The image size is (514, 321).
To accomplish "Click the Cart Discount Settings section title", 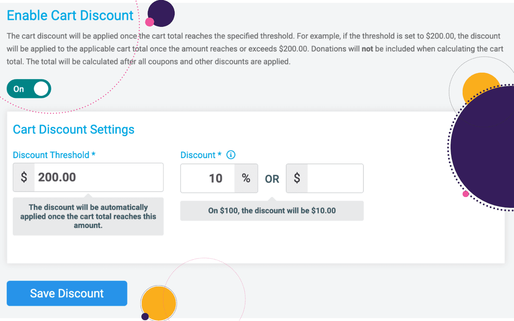I will click(x=73, y=129).
